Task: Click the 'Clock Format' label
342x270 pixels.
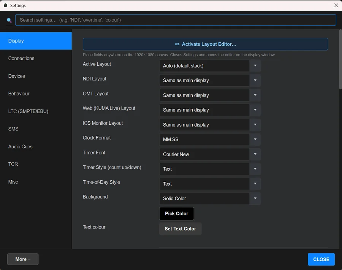Action: click(97, 138)
